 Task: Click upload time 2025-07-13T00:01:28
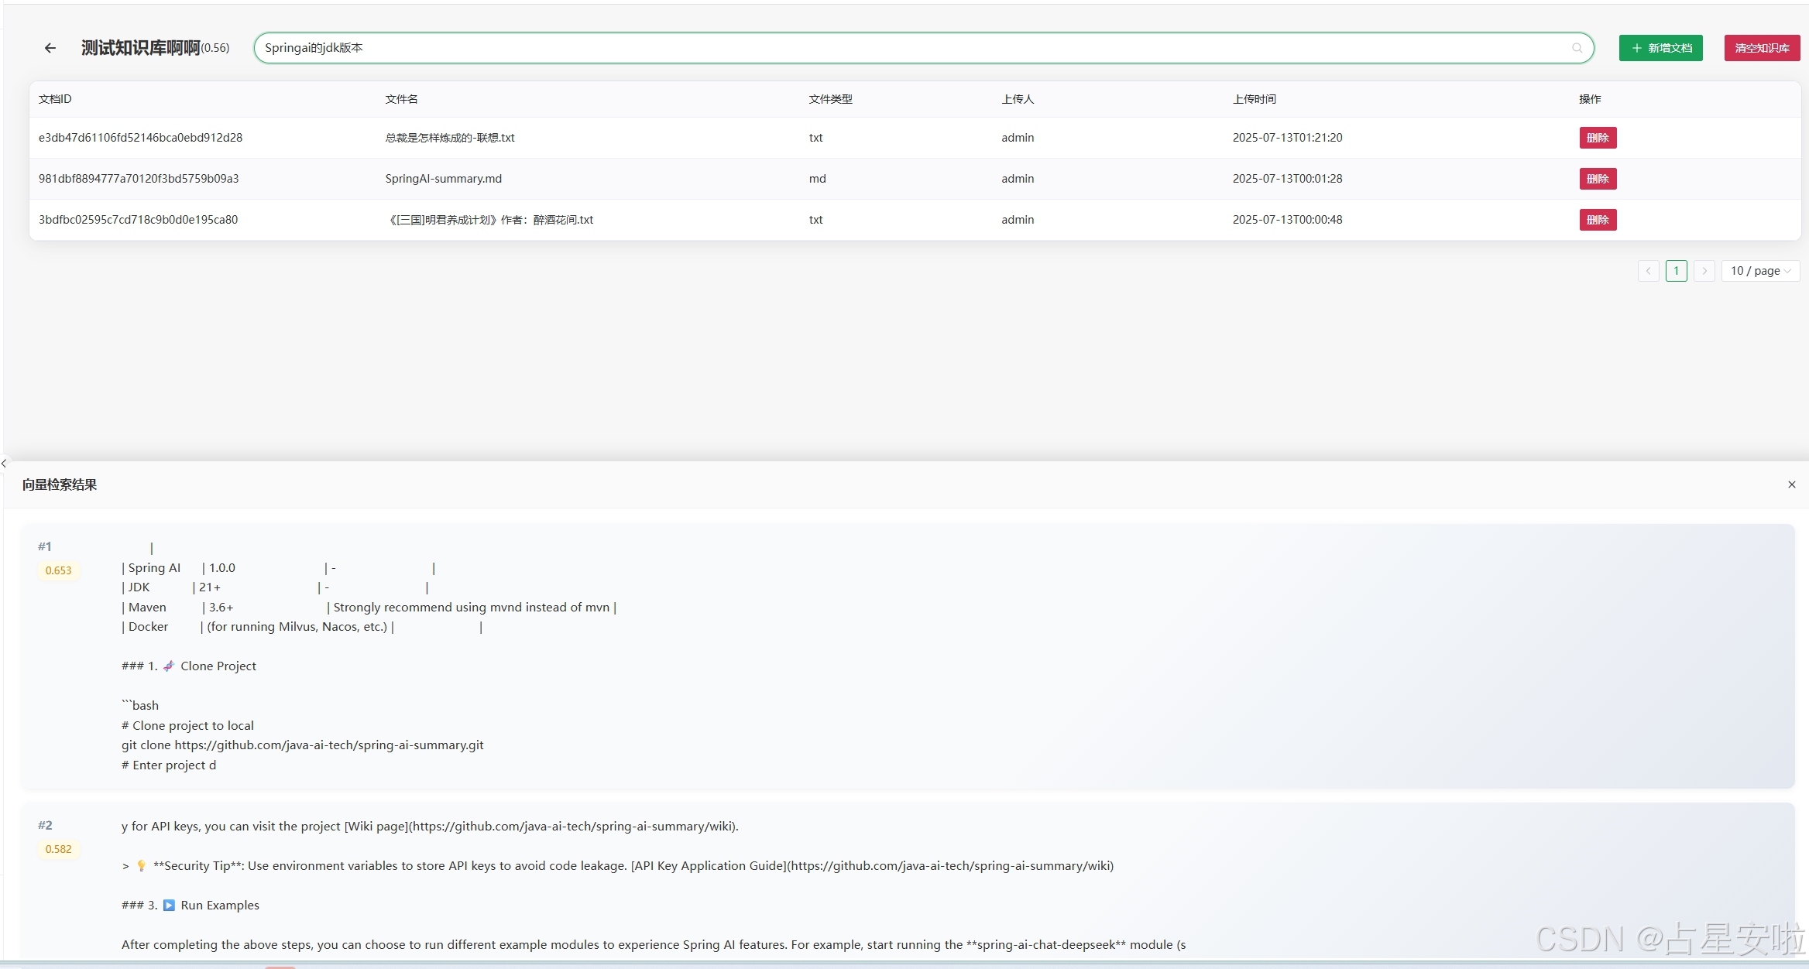point(1288,179)
